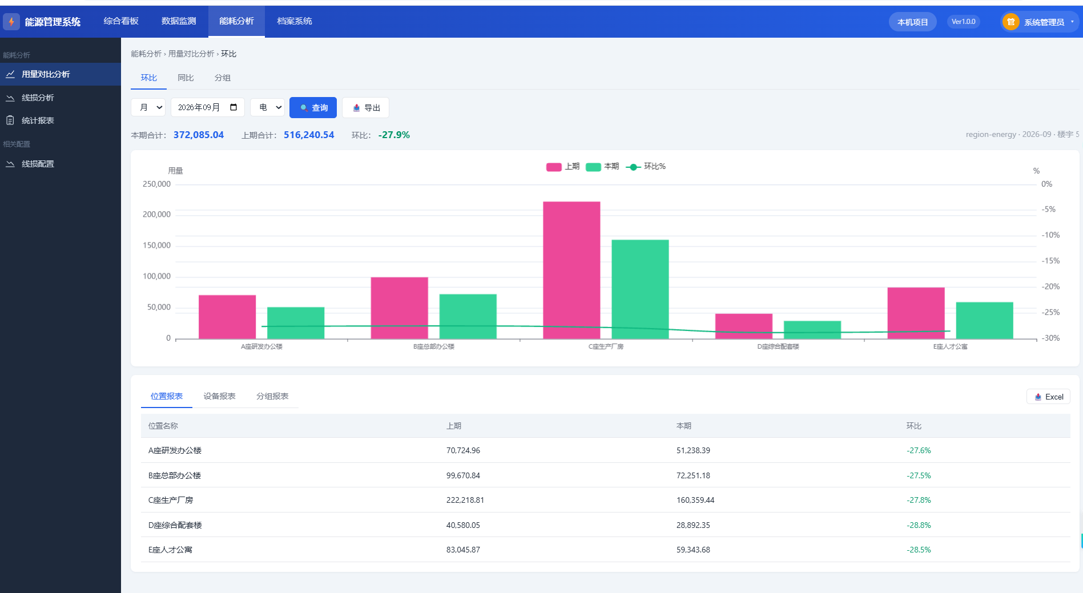
Task: Click the green 本期 bar for B座总部办公楼
Action: click(x=468, y=316)
